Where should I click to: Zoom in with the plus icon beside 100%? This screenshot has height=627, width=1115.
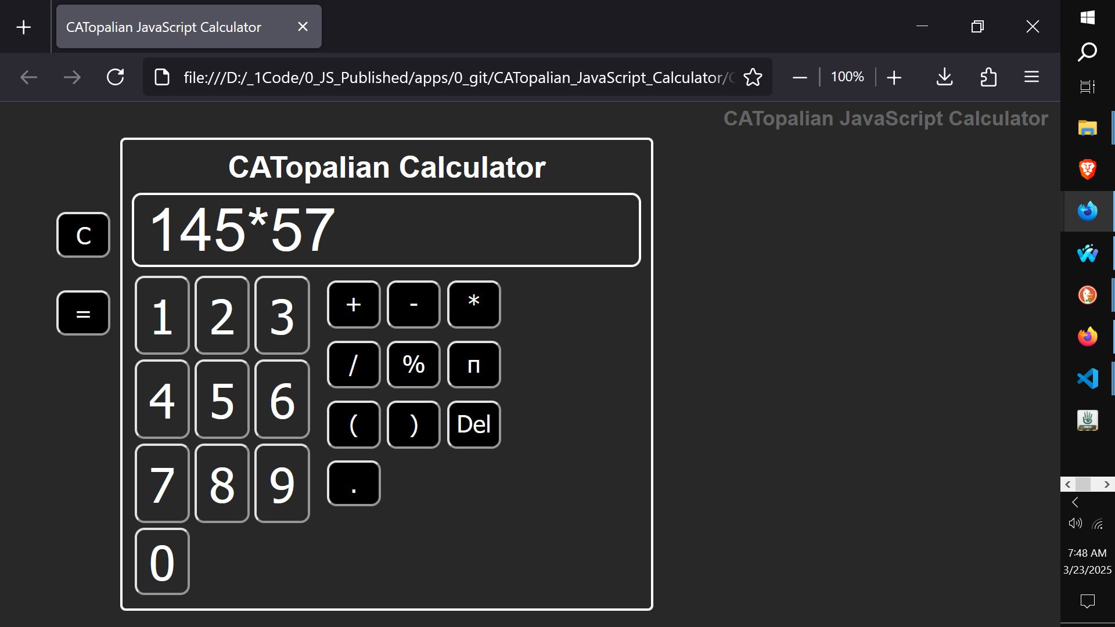pyautogui.click(x=894, y=77)
